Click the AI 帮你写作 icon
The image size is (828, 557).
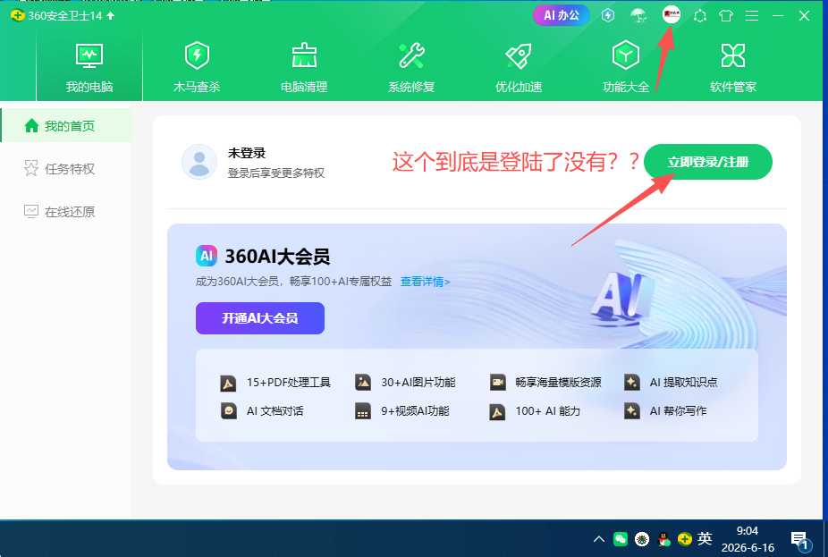click(x=631, y=410)
